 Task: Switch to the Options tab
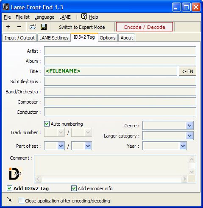(x=108, y=38)
